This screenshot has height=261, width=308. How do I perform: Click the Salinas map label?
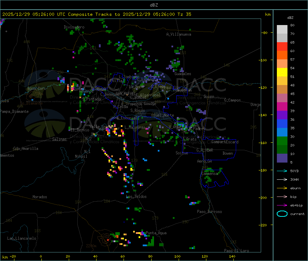coord(59,139)
